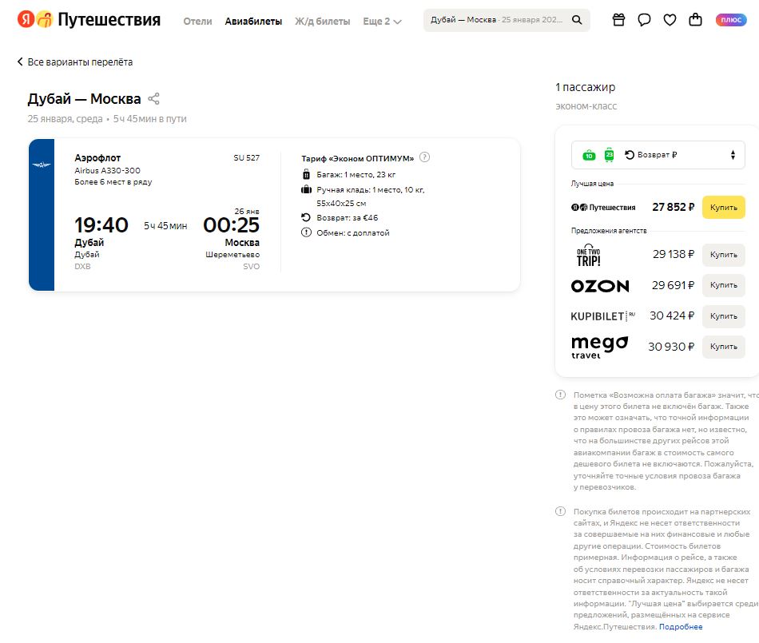Viewport: 759px width, 643px height.
Task: Buy from OZON for 29 691 ₽
Action: (x=724, y=285)
